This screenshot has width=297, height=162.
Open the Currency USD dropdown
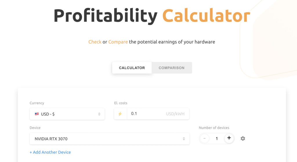(67, 114)
